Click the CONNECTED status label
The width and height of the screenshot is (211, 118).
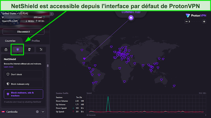click(131, 12)
